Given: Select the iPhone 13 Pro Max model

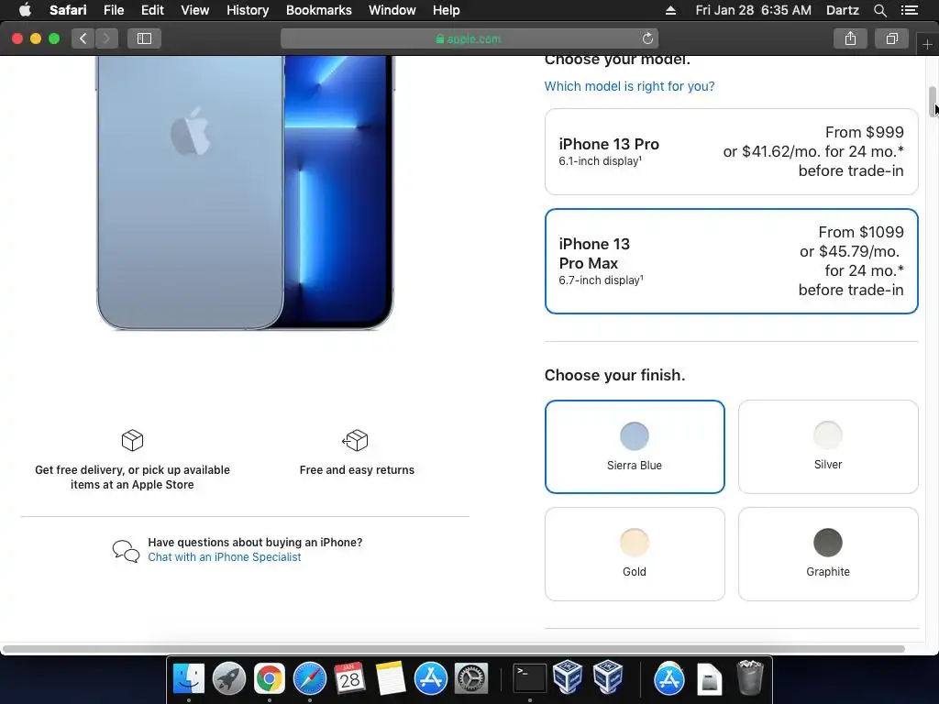Looking at the screenshot, I should pos(731,261).
